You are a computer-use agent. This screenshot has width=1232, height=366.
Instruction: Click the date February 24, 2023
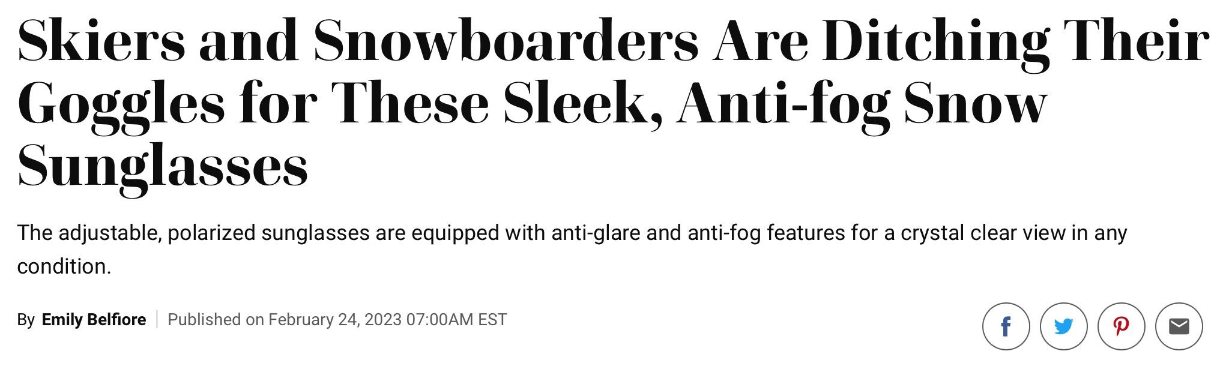point(334,319)
